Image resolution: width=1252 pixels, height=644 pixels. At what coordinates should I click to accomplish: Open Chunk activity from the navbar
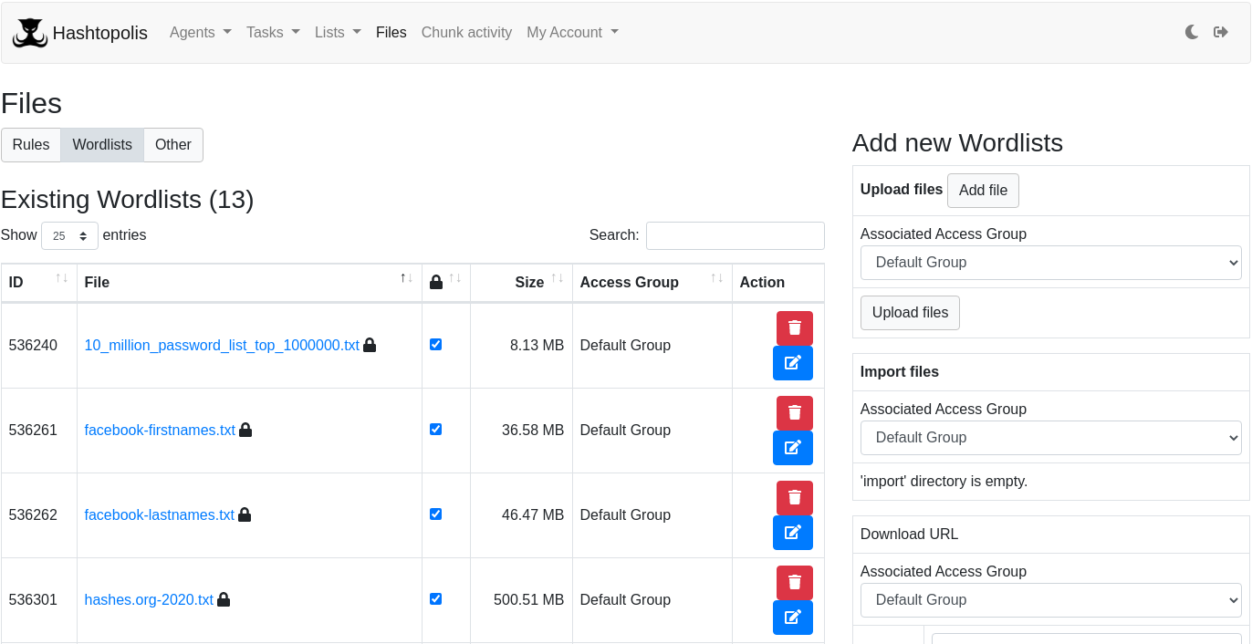[466, 32]
